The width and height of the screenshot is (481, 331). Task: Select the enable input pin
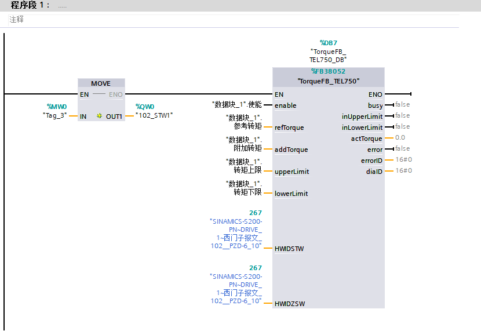point(285,106)
